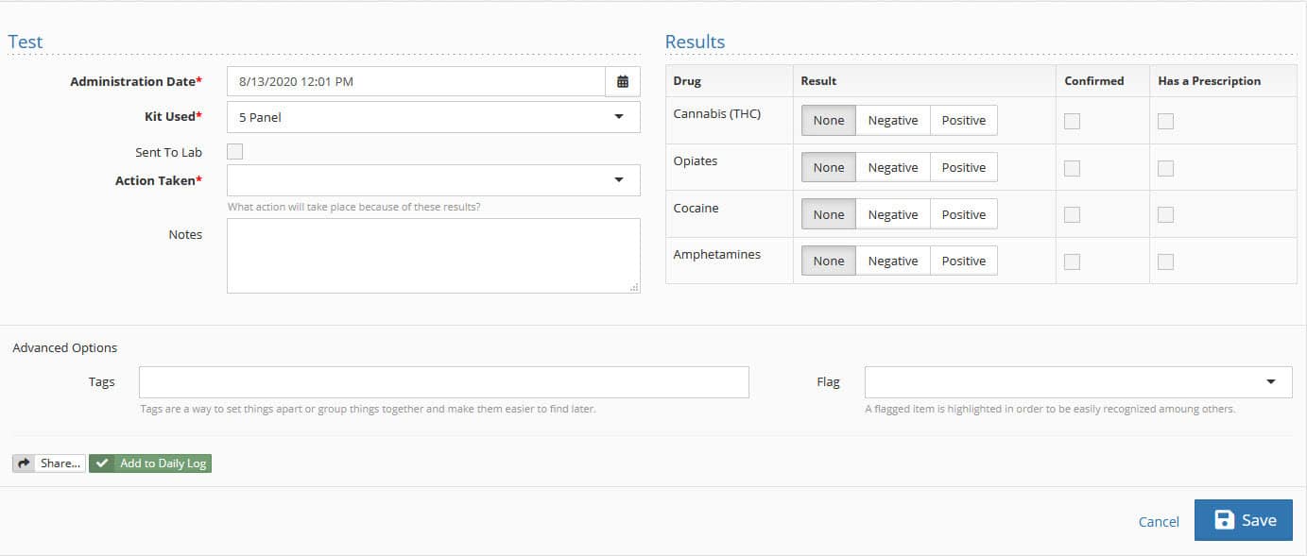Mark Amphetamines result as Positive
Image resolution: width=1307 pixels, height=556 pixels.
pyautogui.click(x=963, y=260)
